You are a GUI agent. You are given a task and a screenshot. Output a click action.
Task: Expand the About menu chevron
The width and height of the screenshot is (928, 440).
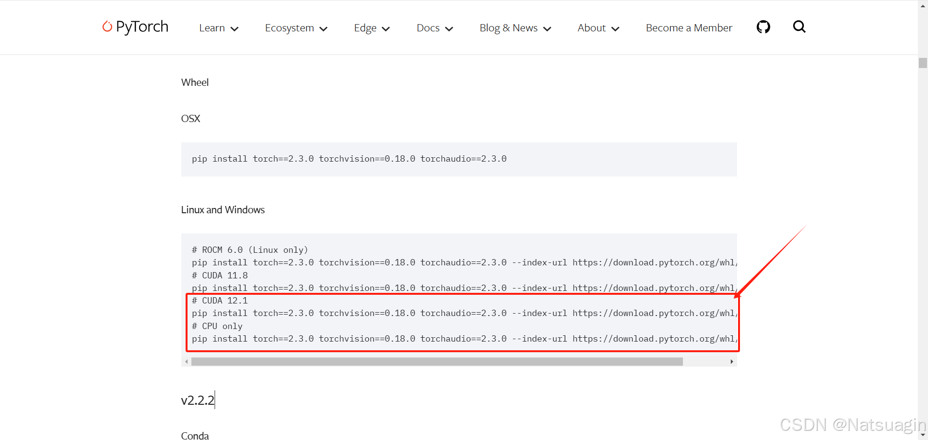coord(615,29)
